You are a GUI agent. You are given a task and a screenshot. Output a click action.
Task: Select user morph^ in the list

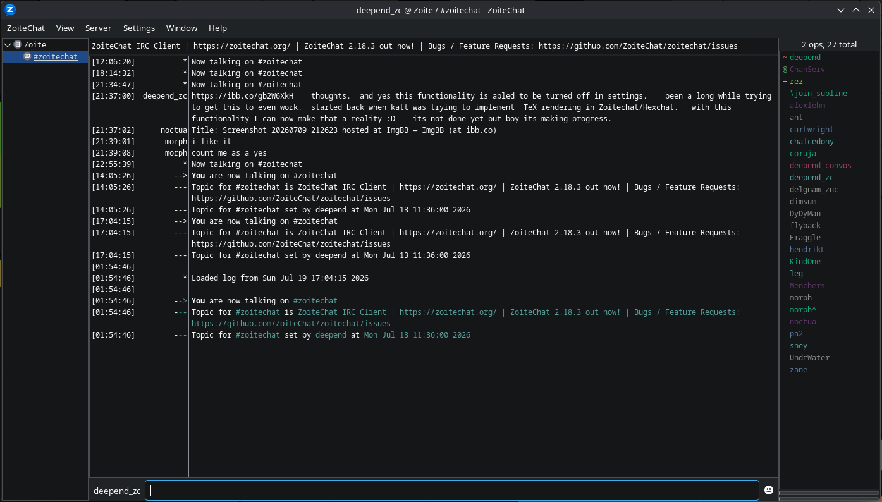point(803,310)
